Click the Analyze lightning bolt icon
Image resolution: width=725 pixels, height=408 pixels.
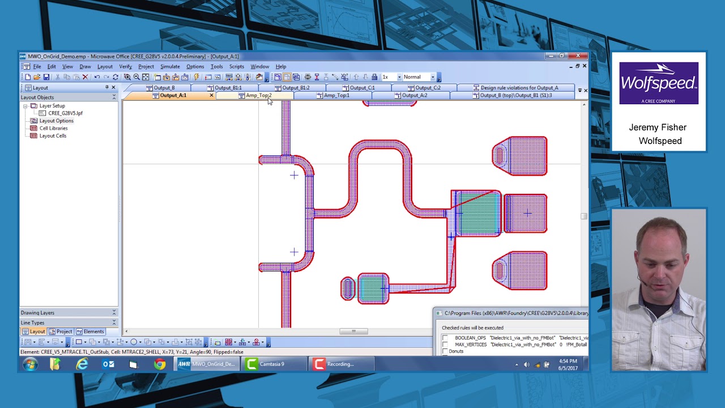click(197, 77)
